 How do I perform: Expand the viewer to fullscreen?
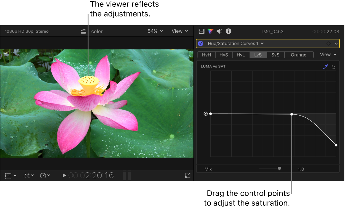click(x=188, y=175)
